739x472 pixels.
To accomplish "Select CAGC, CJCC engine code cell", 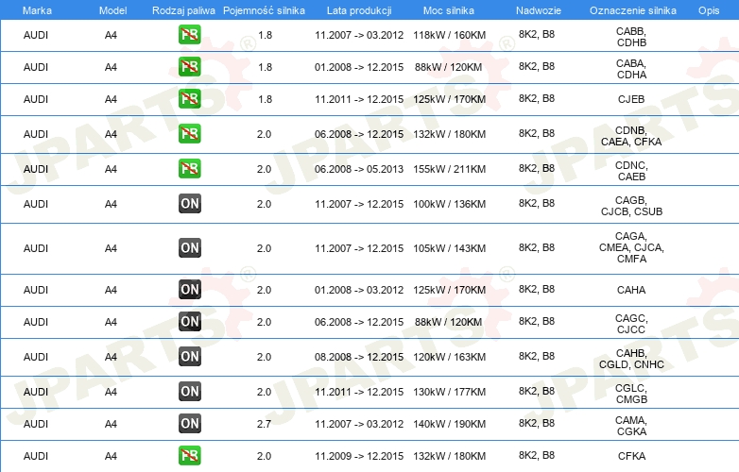I will [x=631, y=324].
